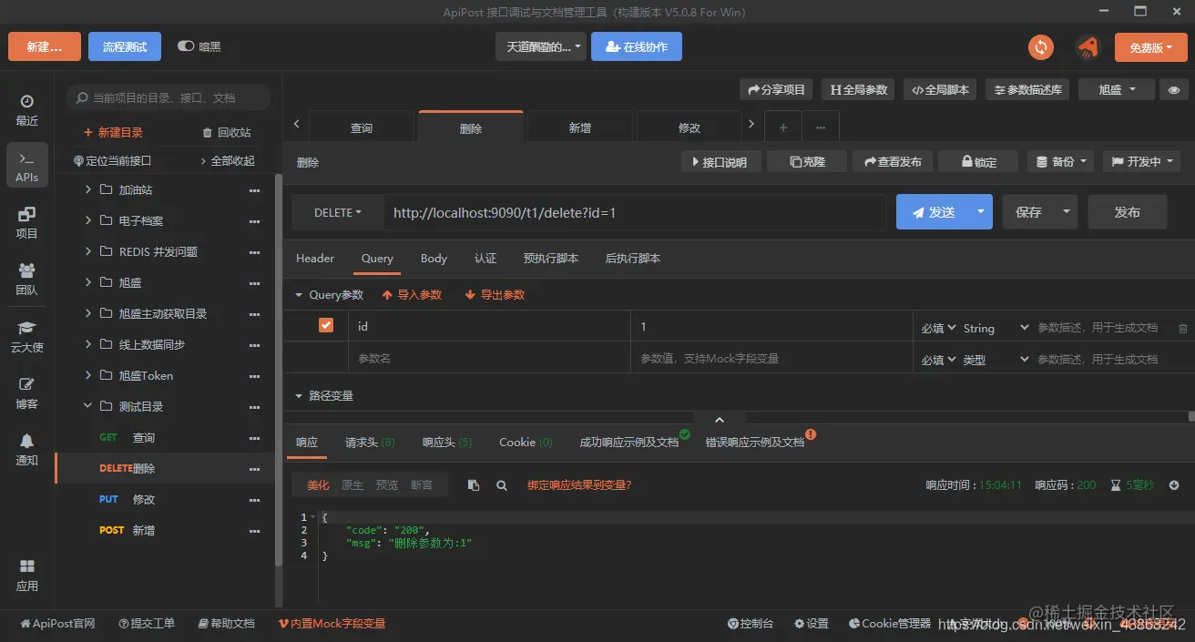Click the 新建 create button

click(45, 46)
